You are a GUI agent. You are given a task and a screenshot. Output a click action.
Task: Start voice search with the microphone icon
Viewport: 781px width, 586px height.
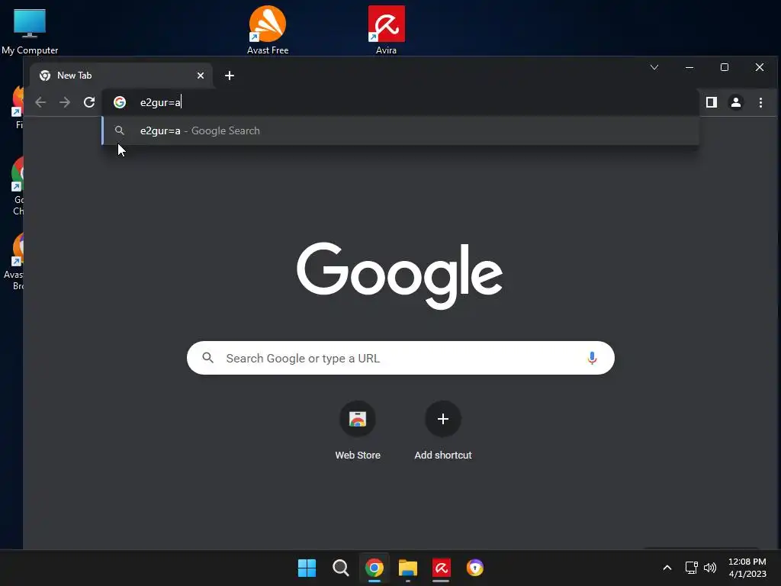coord(592,358)
